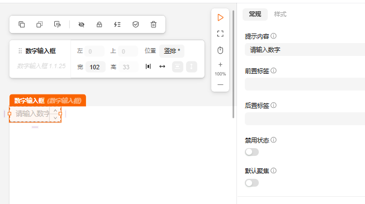Click the disabled fit height arrow icon
365x204 pixels.
(192, 67)
